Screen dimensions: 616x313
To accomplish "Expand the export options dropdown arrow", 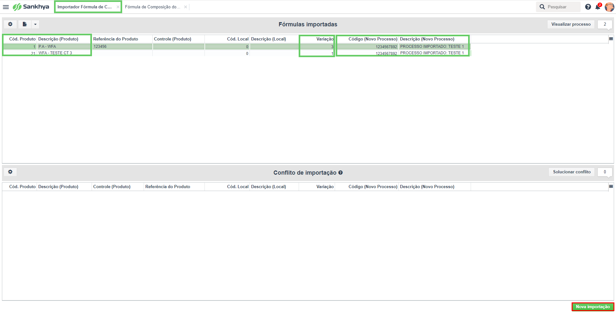I will (35, 24).
